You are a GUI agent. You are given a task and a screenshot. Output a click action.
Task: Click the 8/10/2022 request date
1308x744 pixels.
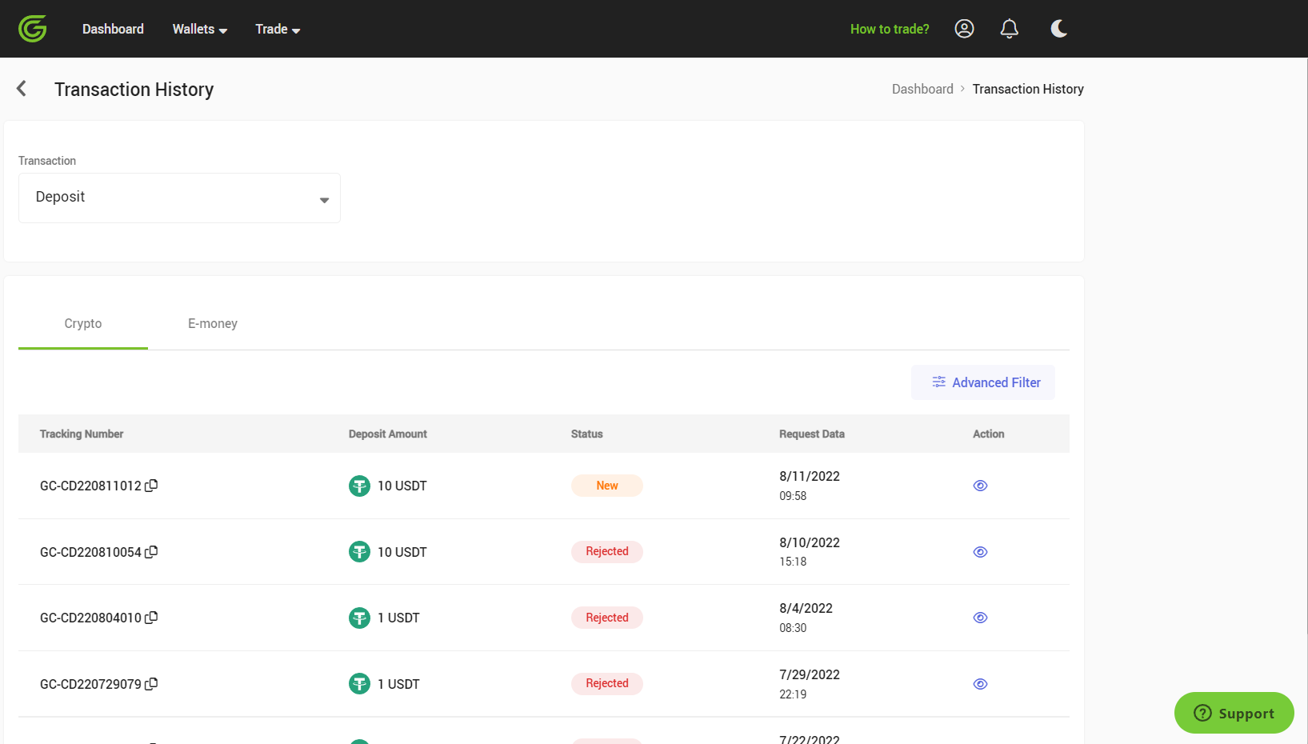click(x=810, y=542)
